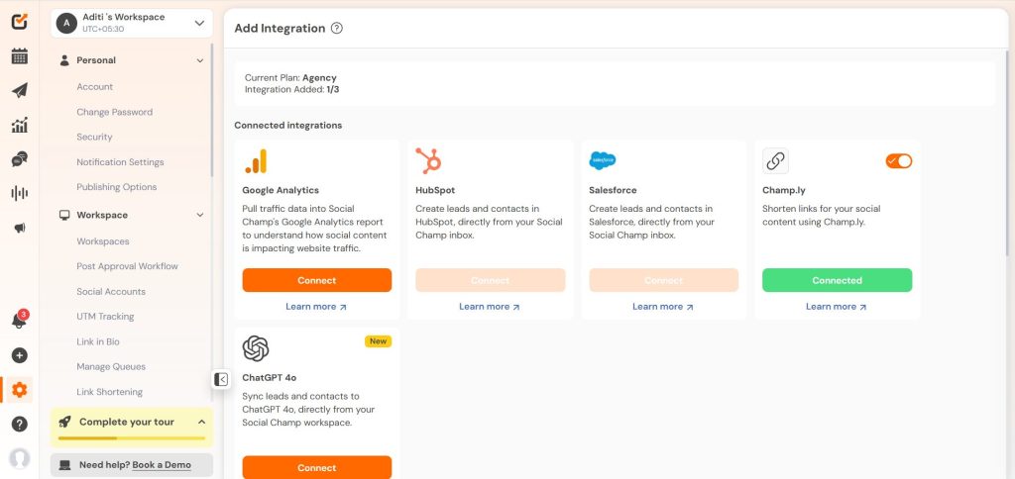Image resolution: width=1015 pixels, height=479 pixels.
Task: Click the tour progress bar
Action: tap(132, 438)
